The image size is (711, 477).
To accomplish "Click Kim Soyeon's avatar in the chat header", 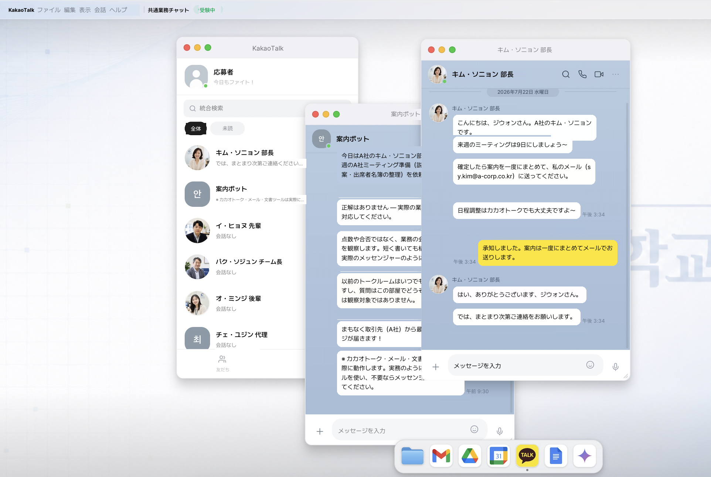I will (438, 74).
